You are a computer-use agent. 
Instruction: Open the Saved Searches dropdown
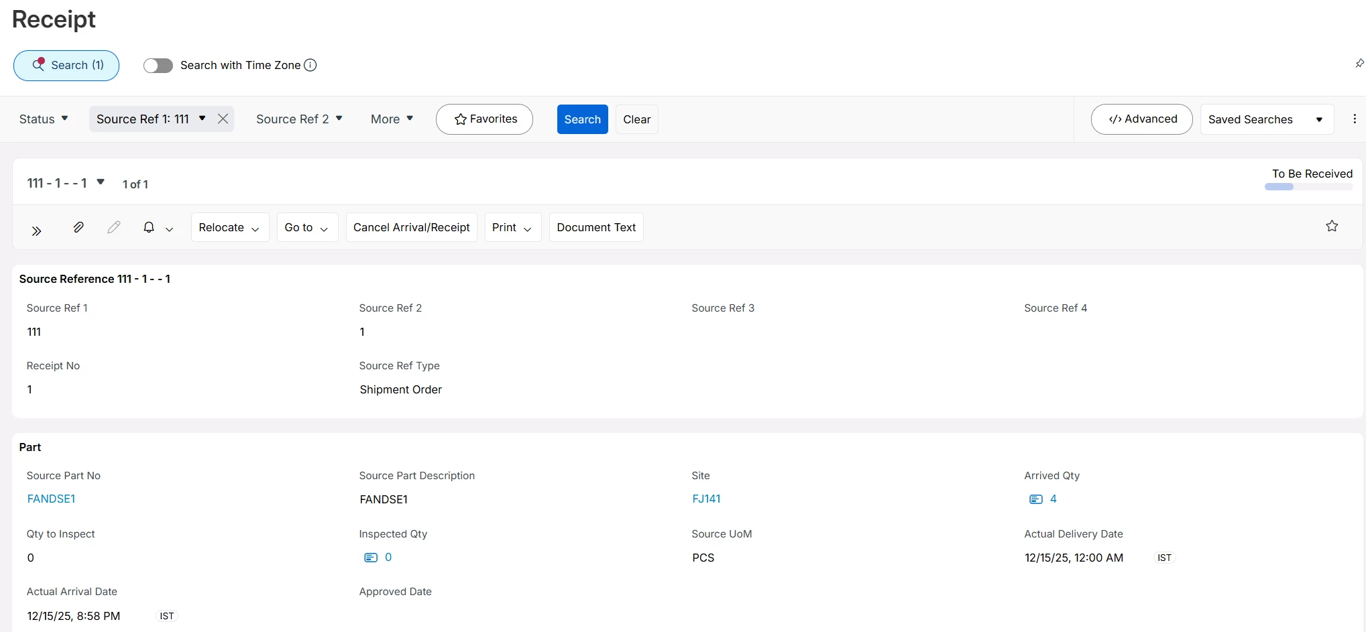[1267, 119]
